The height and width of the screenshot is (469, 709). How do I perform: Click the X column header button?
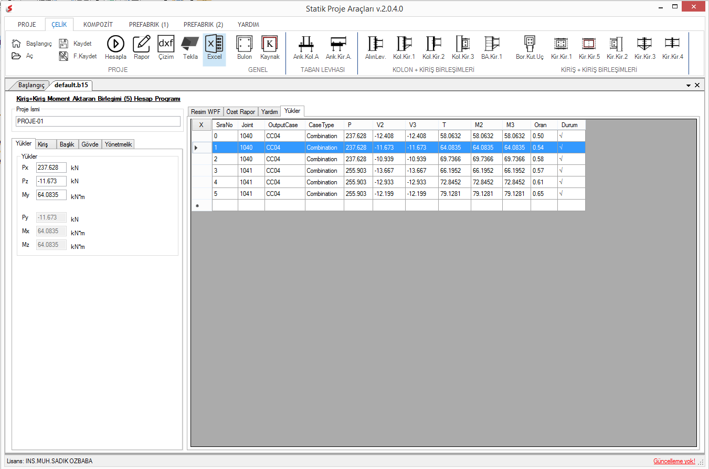[202, 125]
